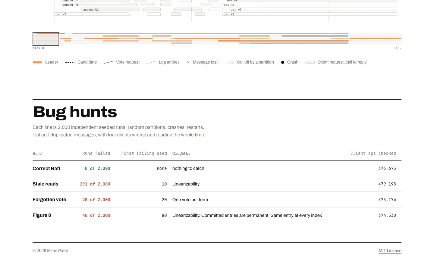Click the '479,198' ops value
The height and width of the screenshot is (271, 434).
pos(387,184)
